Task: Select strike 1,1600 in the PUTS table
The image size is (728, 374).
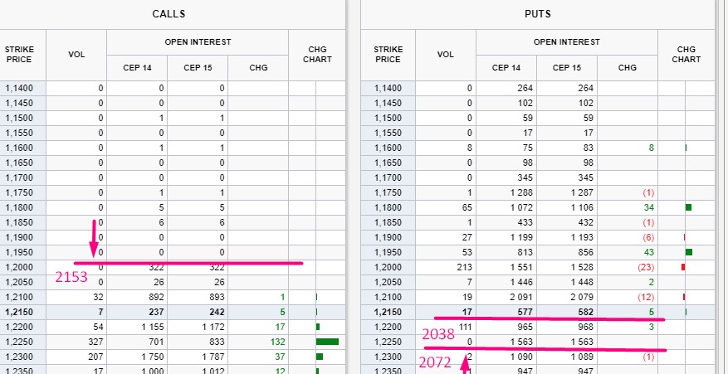Action: pyautogui.click(x=388, y=148)
